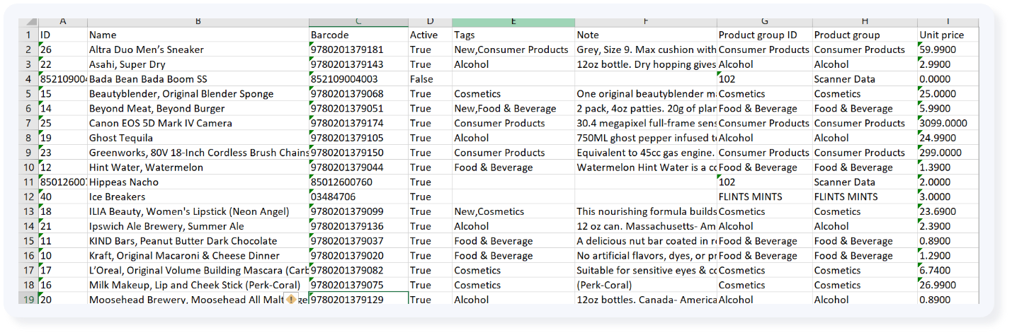The width and height of the screenshot is (1012, 335).
Task: Select column B header
Action: point(198,23)
